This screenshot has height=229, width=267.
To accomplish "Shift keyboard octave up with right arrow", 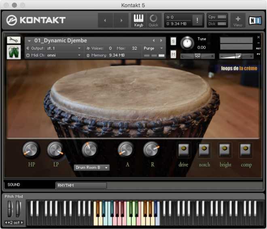I will point(22,223).
